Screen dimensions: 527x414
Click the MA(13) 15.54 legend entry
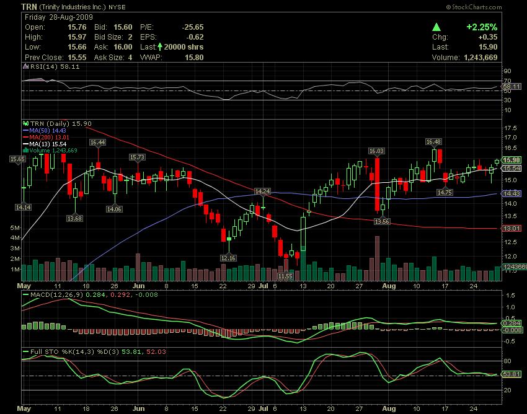click(x=48, y=144)
